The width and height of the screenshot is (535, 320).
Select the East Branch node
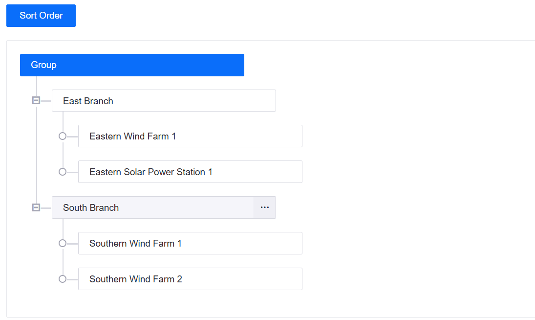164,101
